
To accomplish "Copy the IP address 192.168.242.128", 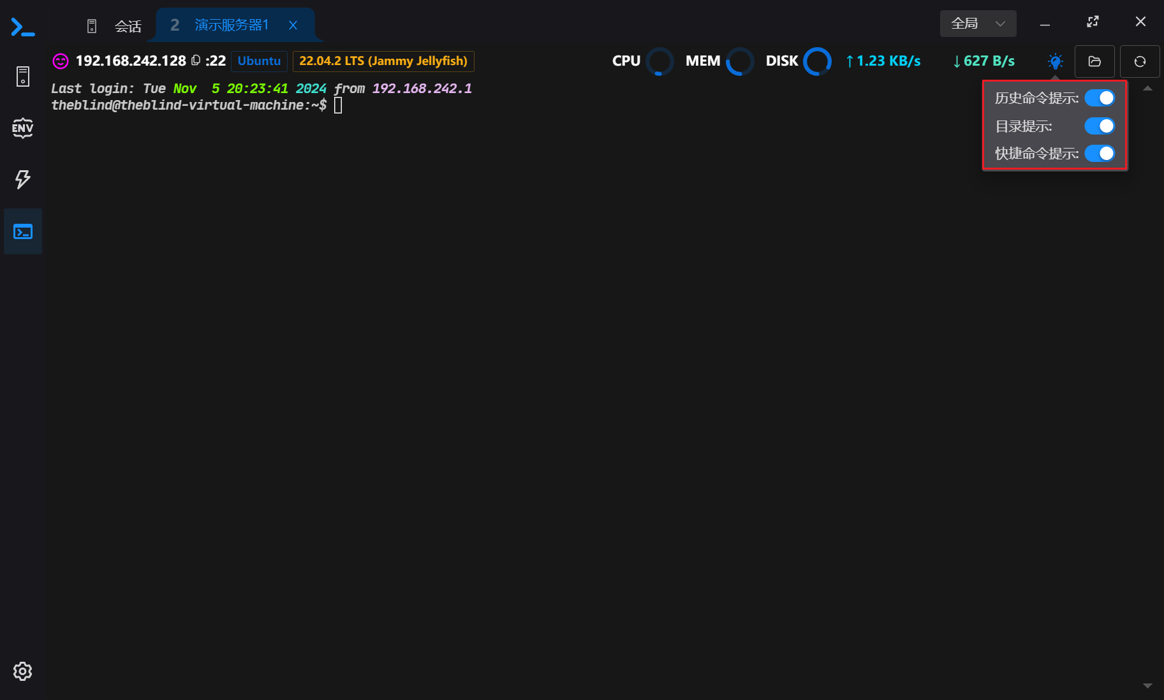I will click(x=196, y=60).
